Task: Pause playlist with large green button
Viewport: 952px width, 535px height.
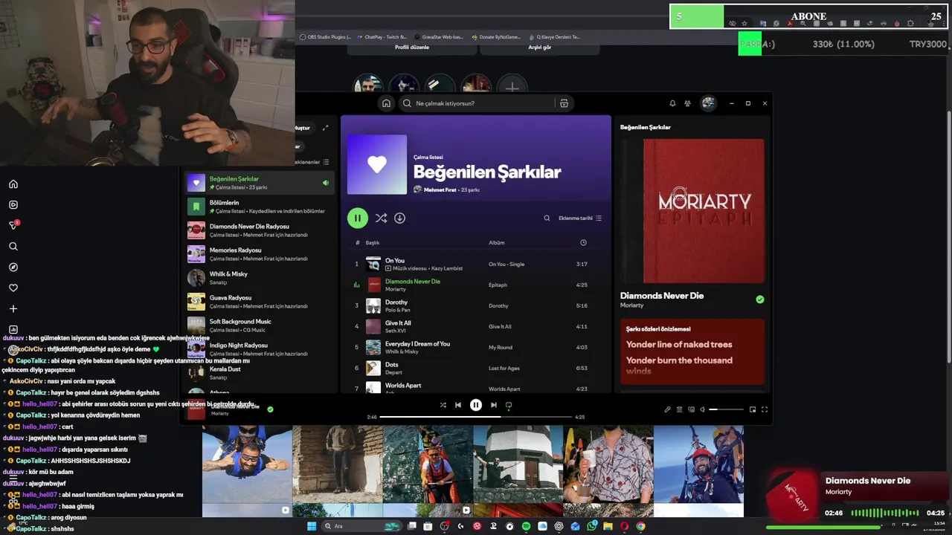Action: point(358,218)
